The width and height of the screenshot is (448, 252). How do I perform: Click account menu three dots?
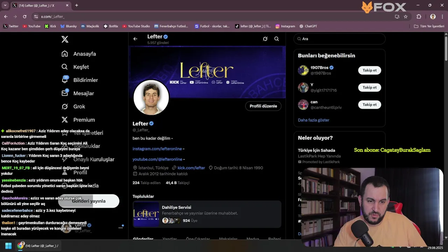click(x=120, y=227)
